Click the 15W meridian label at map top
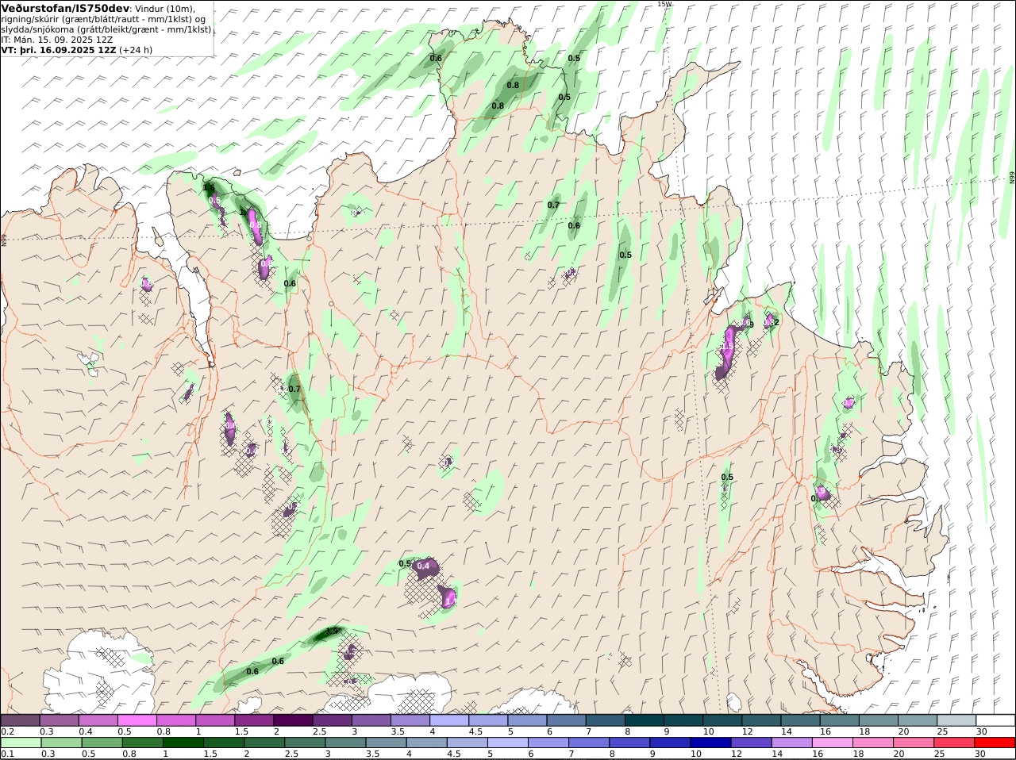This screenshot has height=760, width=1016. [664, 4]
